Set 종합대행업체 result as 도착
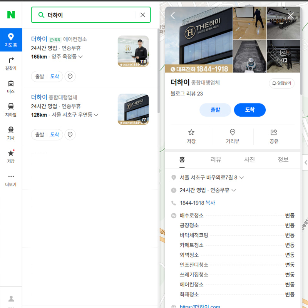Viewport: 308px width, 308px height. [55, 134]
